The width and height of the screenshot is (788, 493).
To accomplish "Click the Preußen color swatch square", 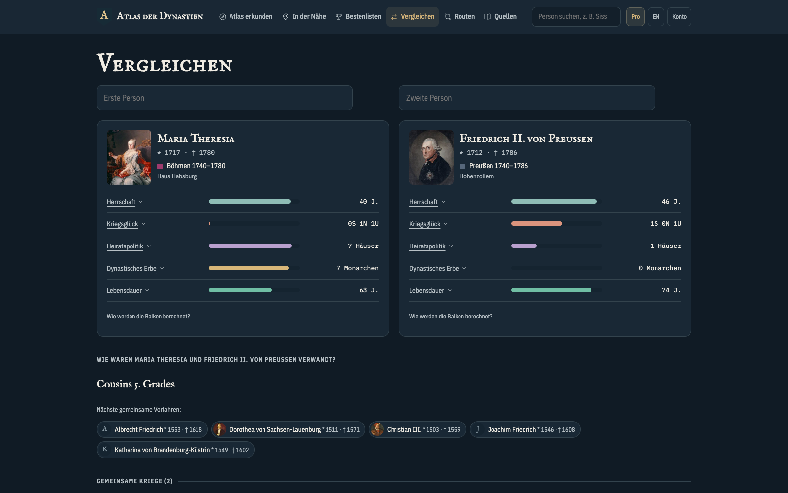I will pyautogui.click(x=462, y=166).
